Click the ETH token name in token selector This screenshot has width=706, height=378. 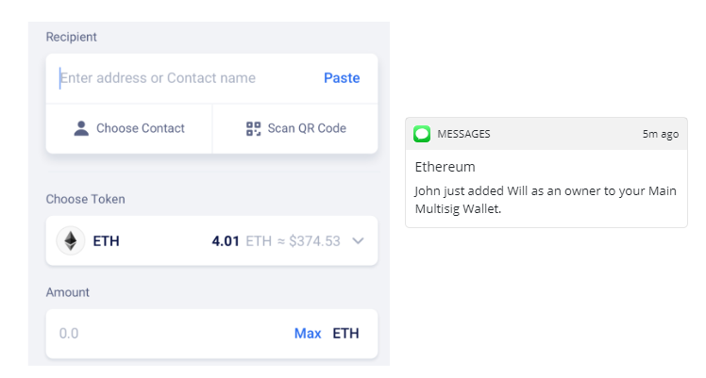click(x=106, y=241)
